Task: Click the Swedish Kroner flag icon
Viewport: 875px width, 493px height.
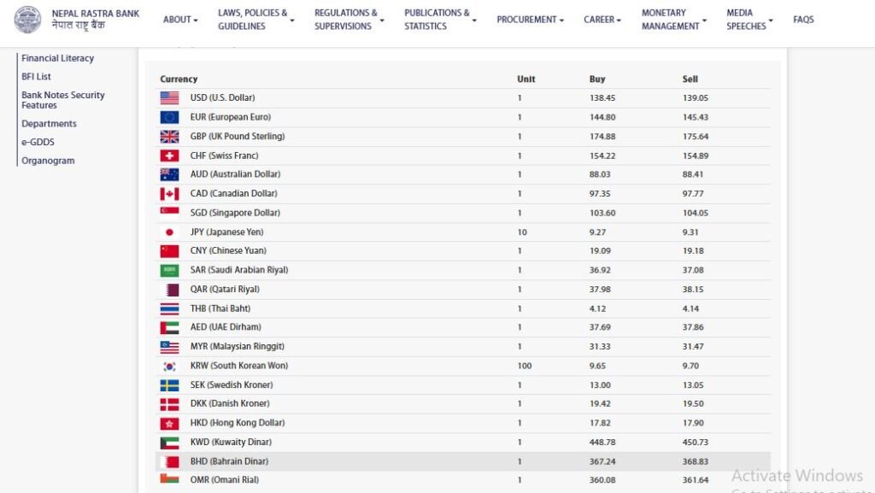Action: tap(169, 385)
